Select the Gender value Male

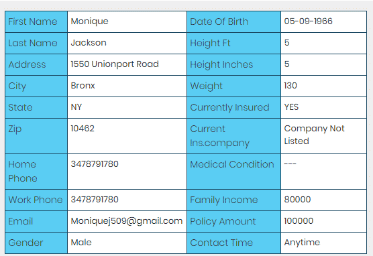81,243
